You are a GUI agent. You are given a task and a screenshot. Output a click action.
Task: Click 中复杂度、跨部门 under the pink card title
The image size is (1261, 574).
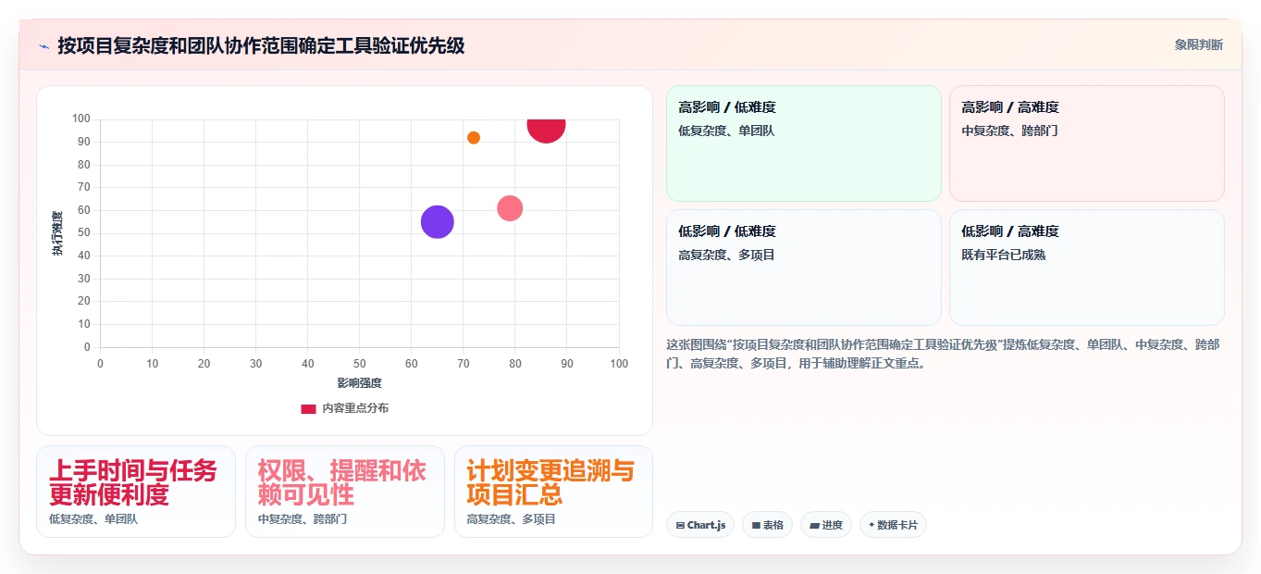tap(303, 519)
